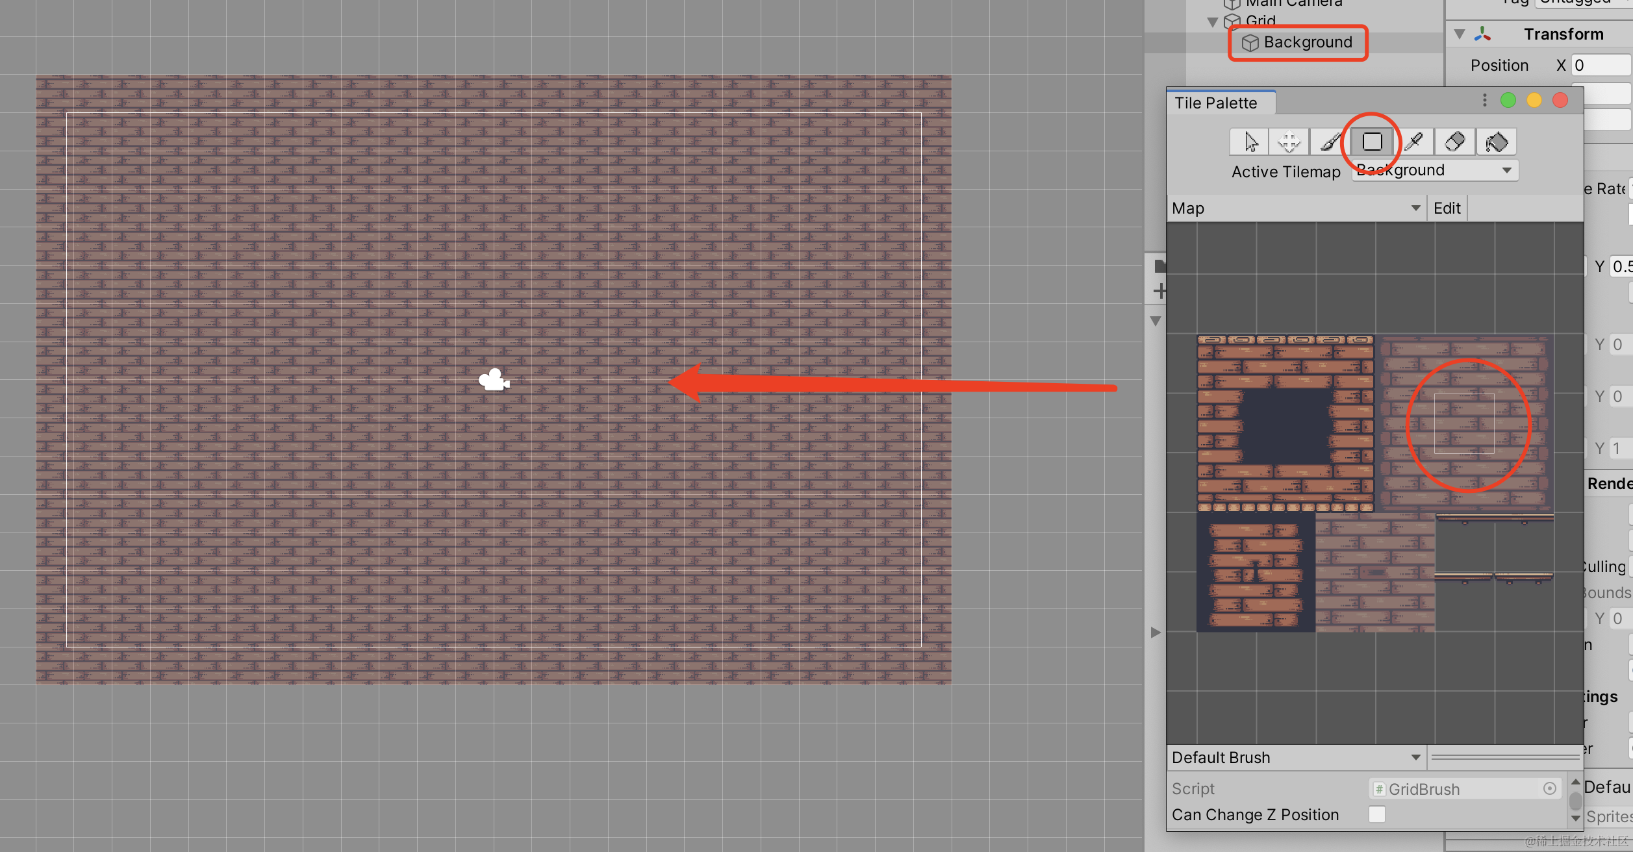Click the 'Position' label in Transform

[1499, 65]
